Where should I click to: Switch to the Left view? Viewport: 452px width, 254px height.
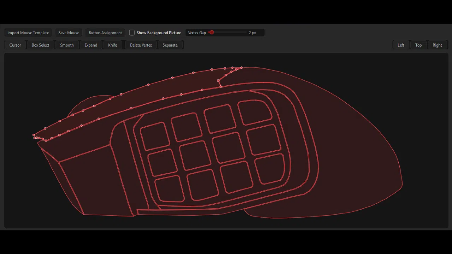(x=401, y=45)
